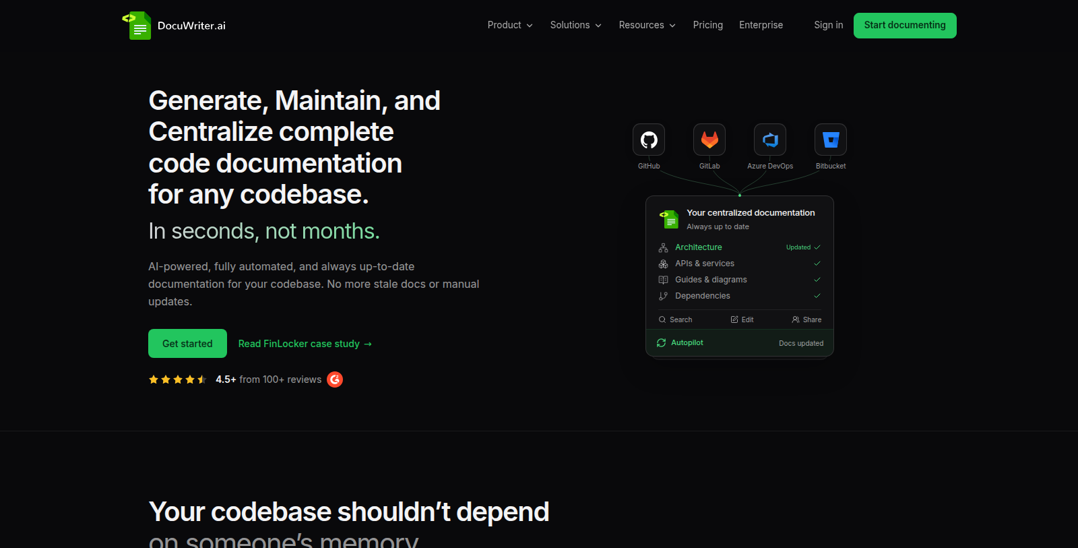This screenshot has height=548, width=1078.
Task: Click the Dependencies text
Action: [703, 296]
